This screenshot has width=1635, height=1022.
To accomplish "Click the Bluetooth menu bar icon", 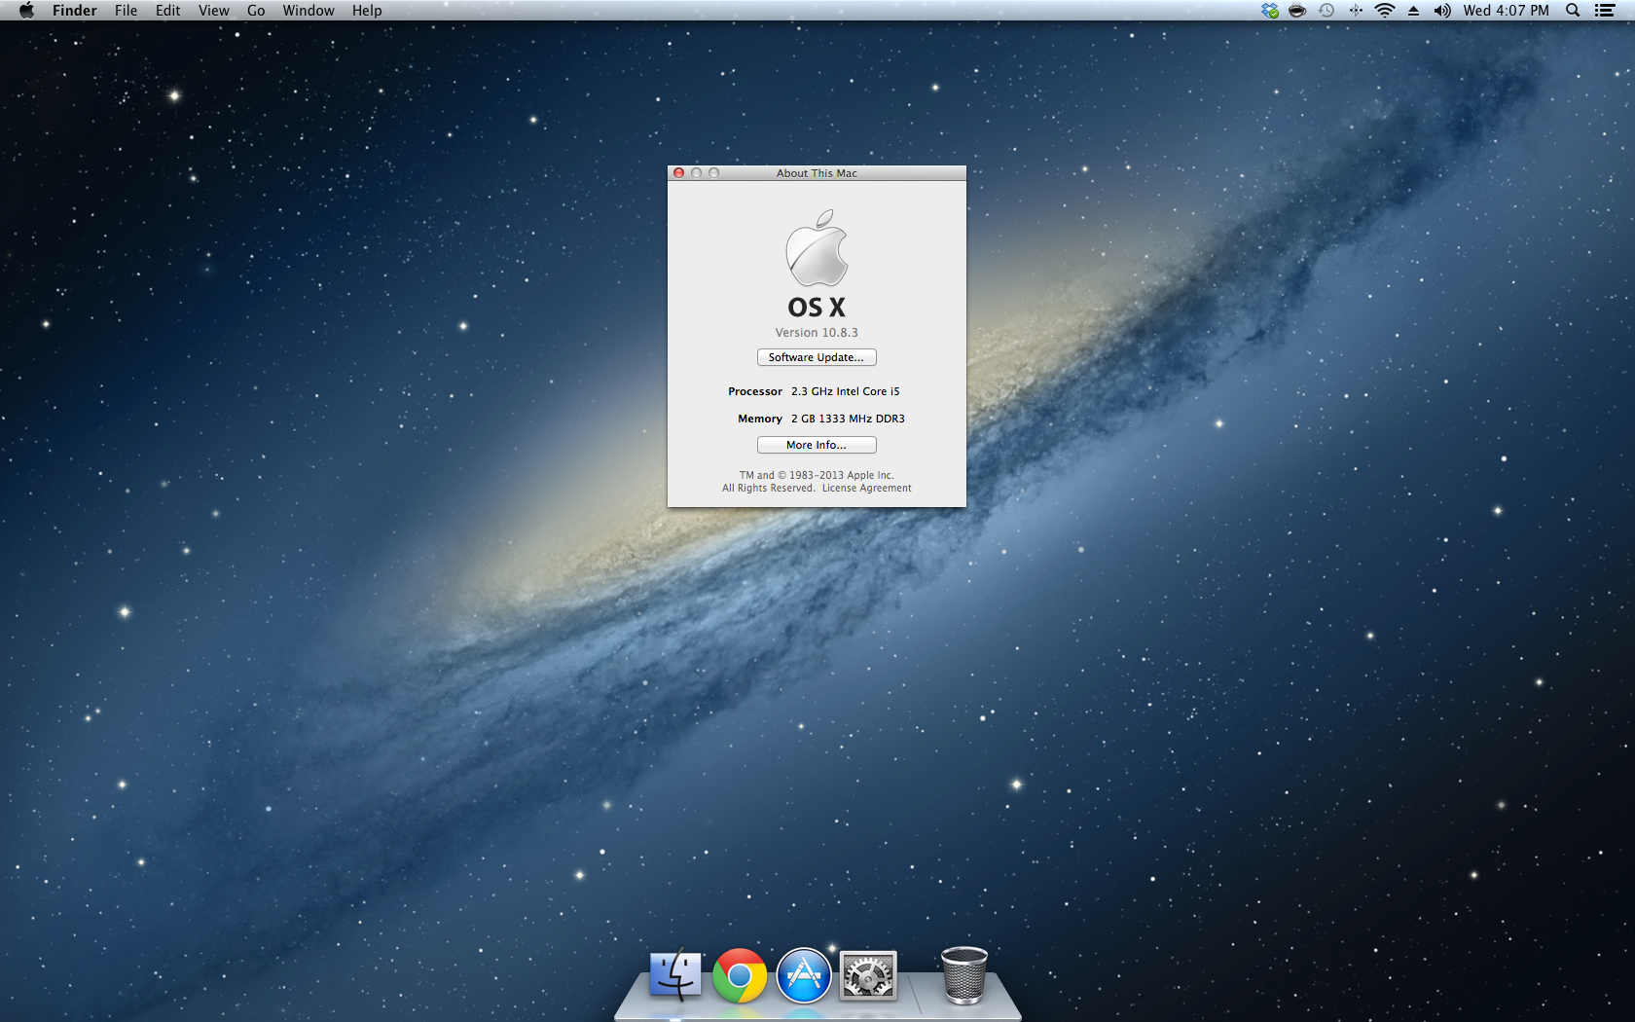I will click(x=1356, y=11).
